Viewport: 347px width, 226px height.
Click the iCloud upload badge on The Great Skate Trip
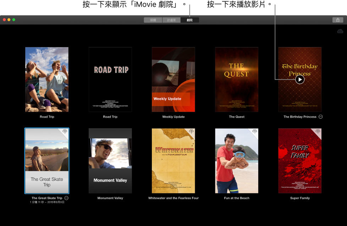pos(65,132)
